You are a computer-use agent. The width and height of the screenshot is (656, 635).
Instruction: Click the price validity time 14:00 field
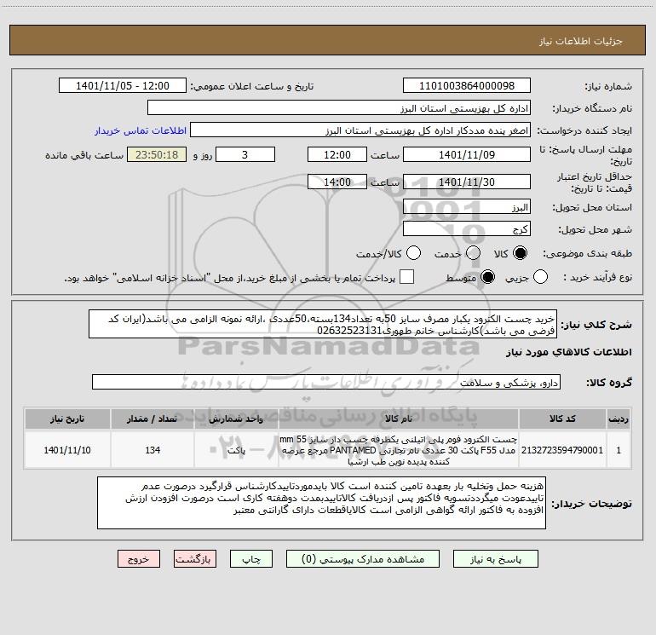pyautogui.click(x=337, y=182)
